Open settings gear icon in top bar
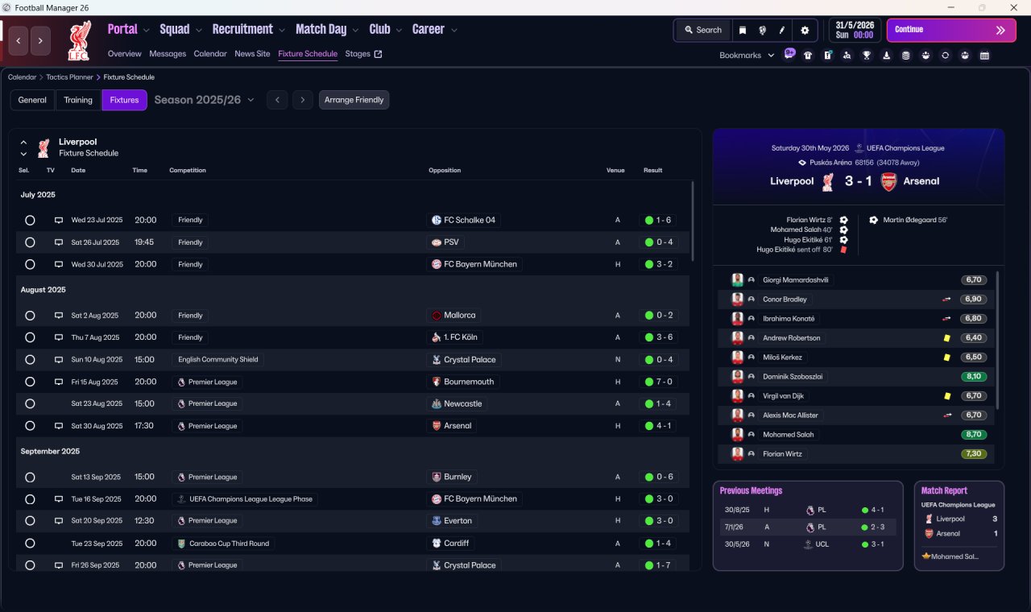 coord(805,31)
